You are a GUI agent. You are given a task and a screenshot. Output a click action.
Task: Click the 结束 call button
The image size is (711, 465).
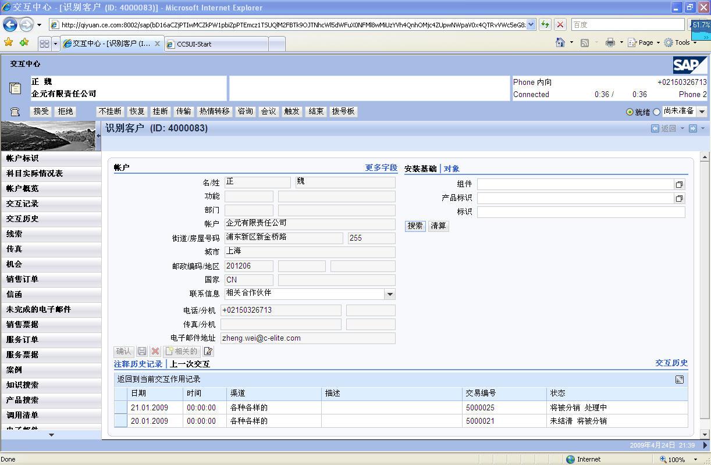click(x=316, y=112)
